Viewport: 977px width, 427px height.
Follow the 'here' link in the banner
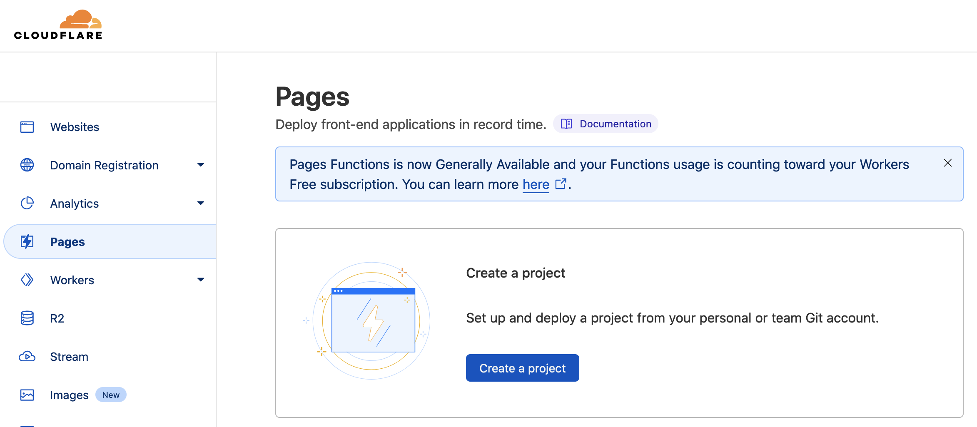click(536, 184)
